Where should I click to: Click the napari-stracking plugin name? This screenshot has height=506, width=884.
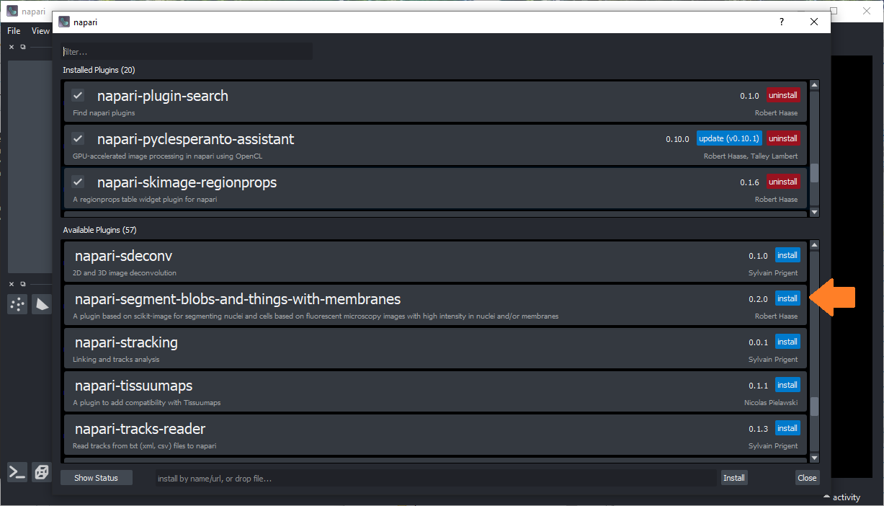click(x=126, y=342)
